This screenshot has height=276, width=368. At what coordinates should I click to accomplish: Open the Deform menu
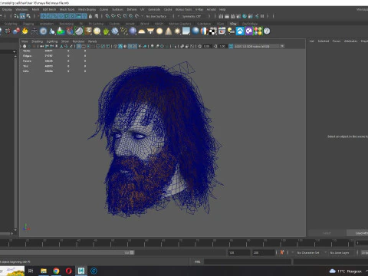click(x=132, y=9)
